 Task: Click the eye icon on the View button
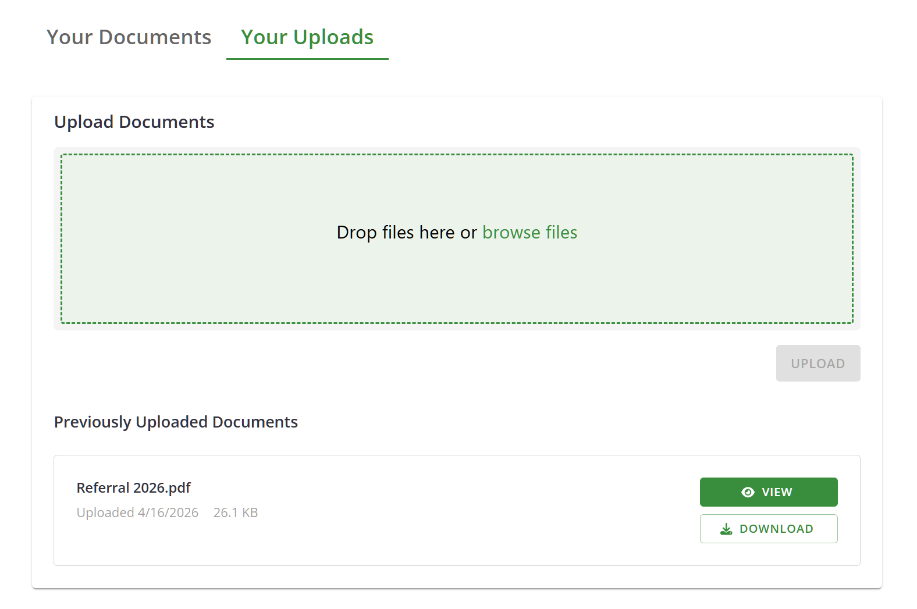click(x=748, y=492)
